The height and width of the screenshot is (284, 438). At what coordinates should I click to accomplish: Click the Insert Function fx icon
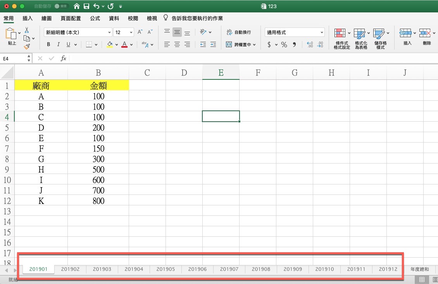pos(64,59)
